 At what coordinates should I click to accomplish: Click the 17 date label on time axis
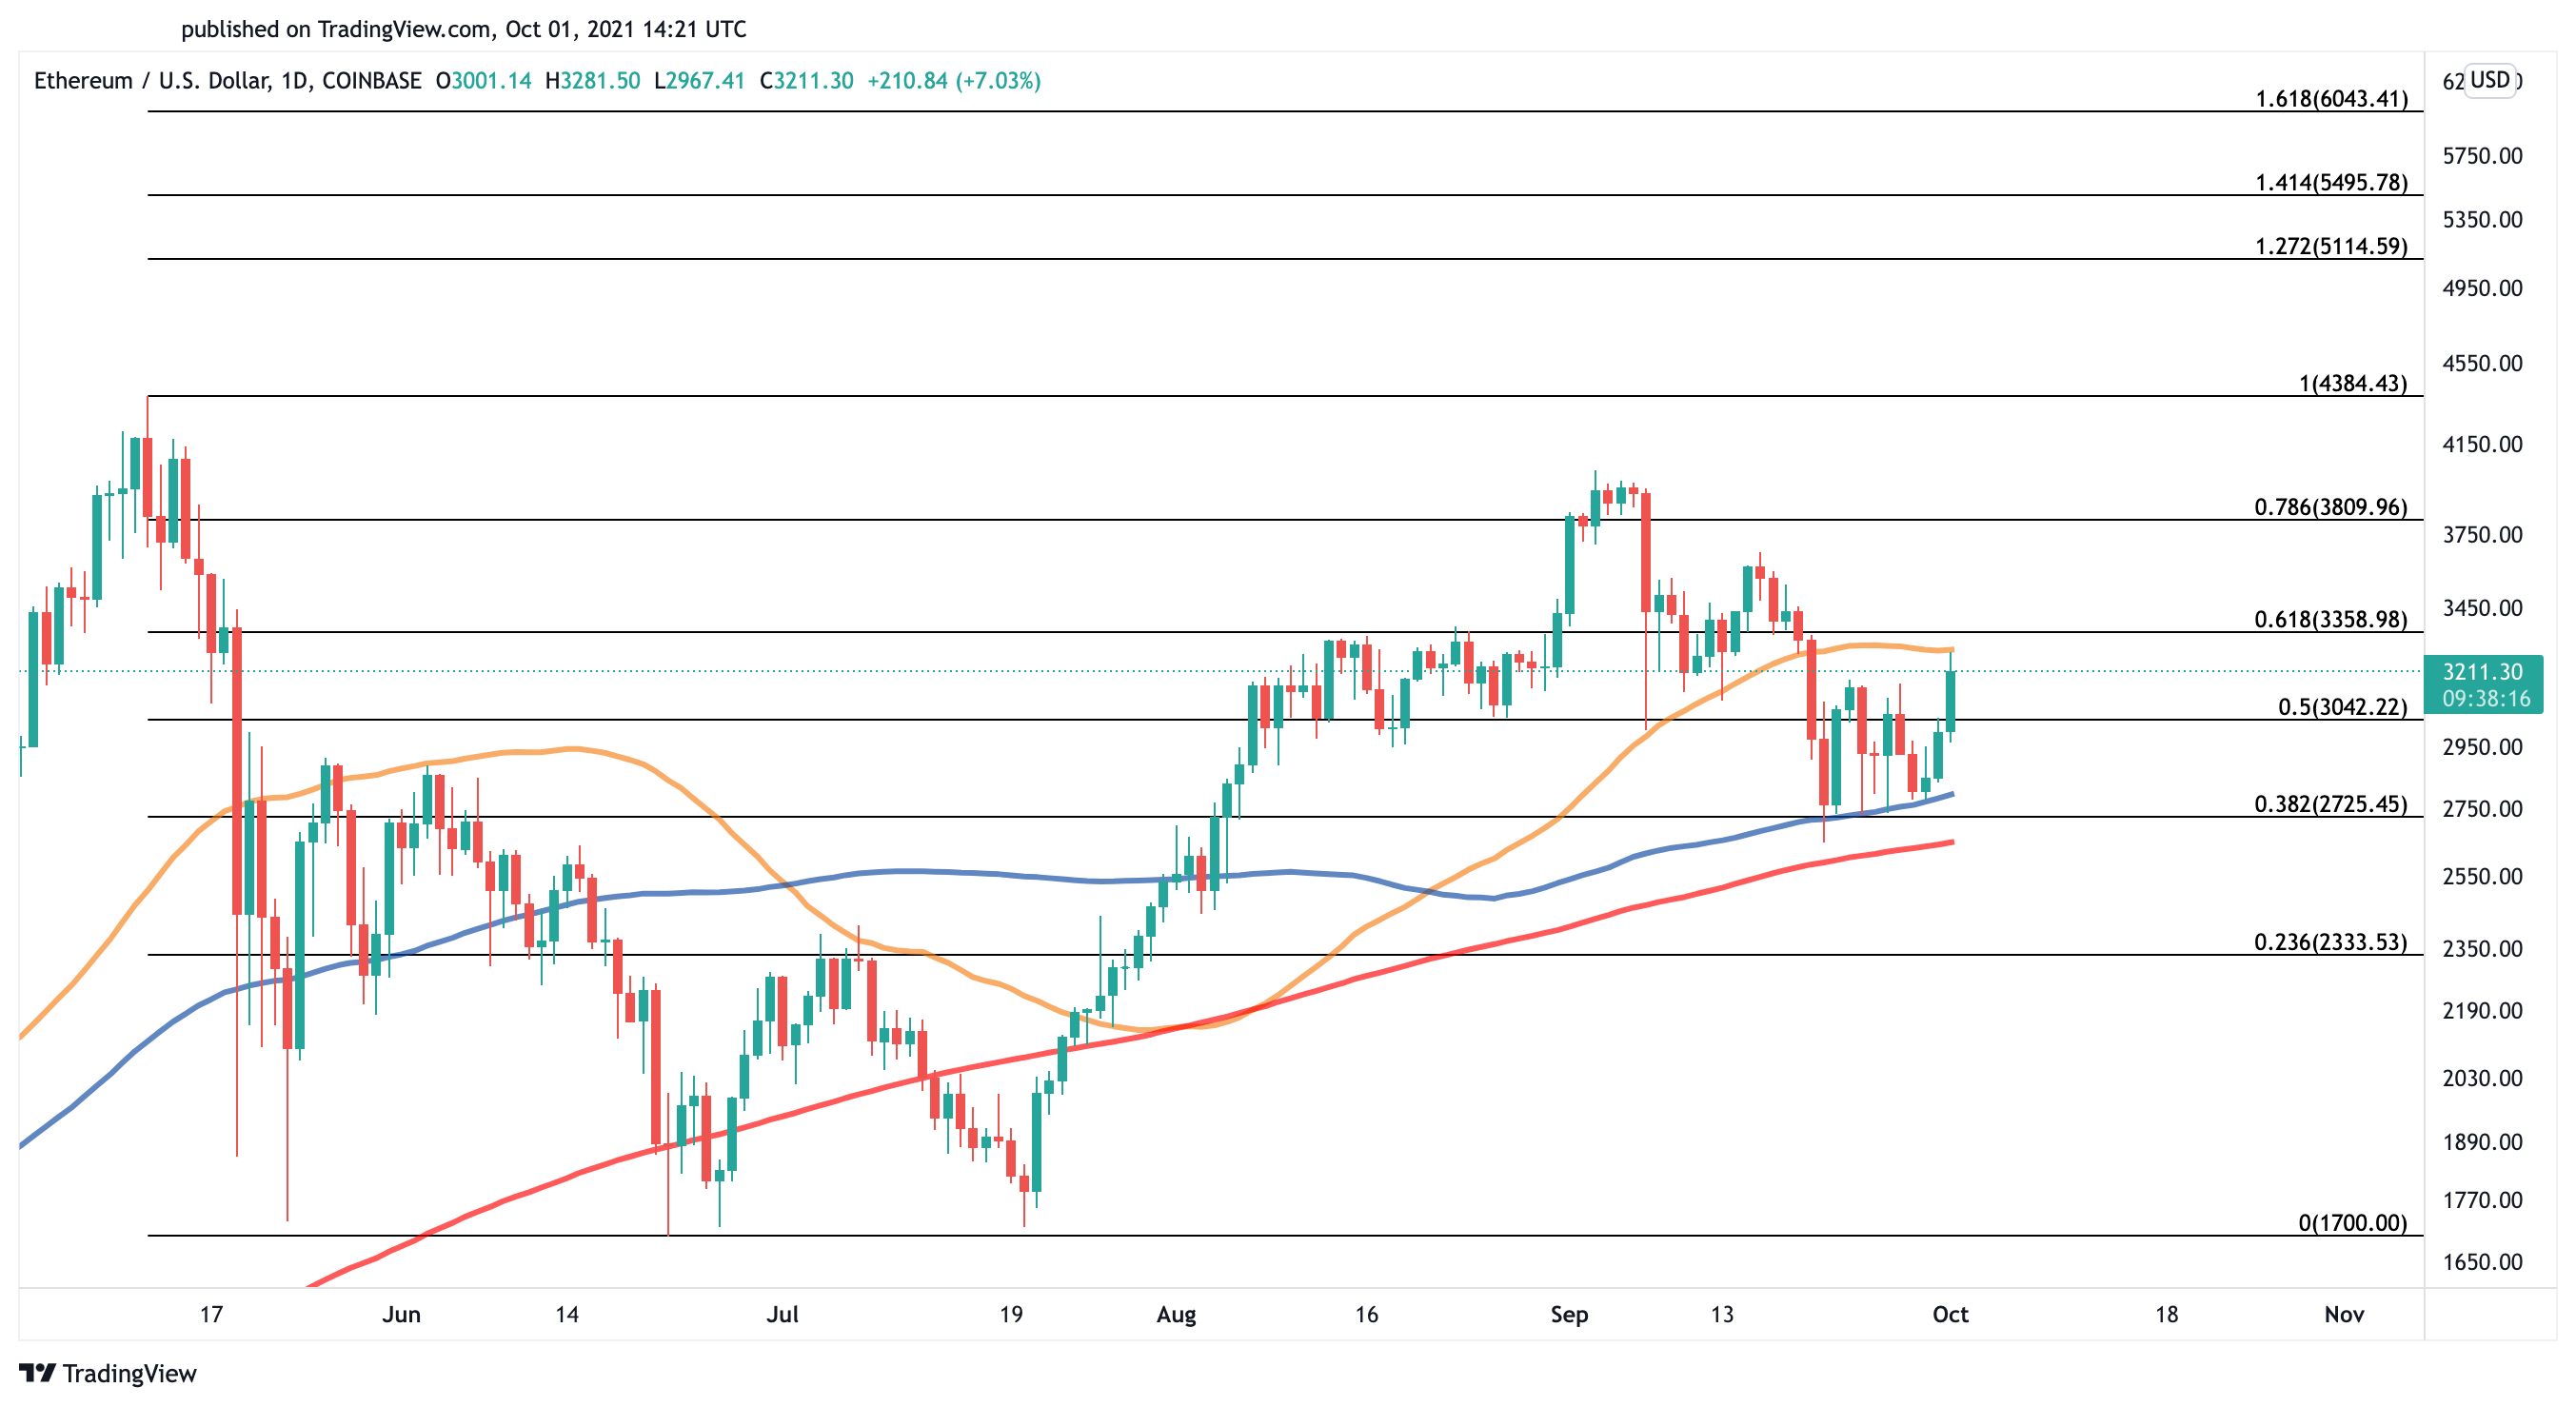point(211,1314)
